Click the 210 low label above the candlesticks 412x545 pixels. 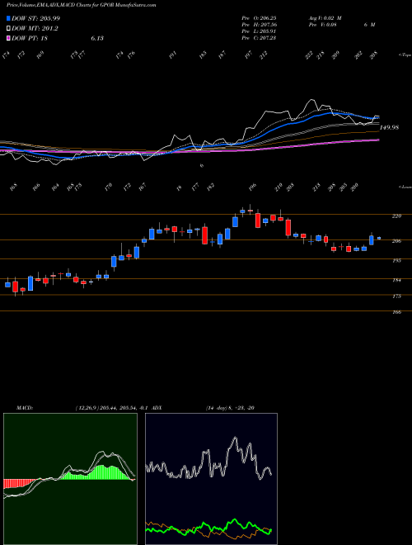279,187
